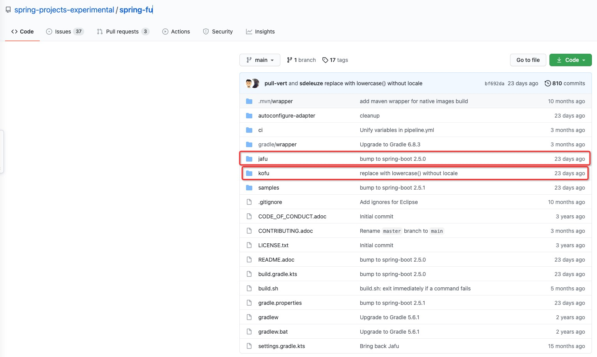This screenshot has width=597, height=357.
Task: Click file icon beside build.sh
Action: click(x=249, y=288)
